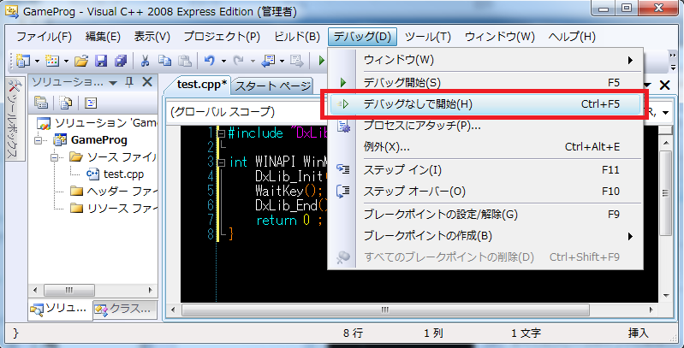Close the open デバッグ(D) menu
Viewport: 684px width, 348px height.
coord(362,37)
